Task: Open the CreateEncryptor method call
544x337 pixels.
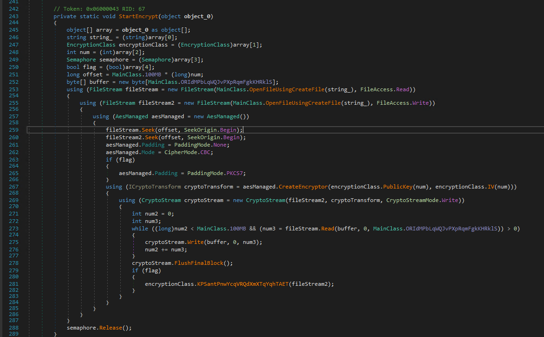Action: (303, 187)
